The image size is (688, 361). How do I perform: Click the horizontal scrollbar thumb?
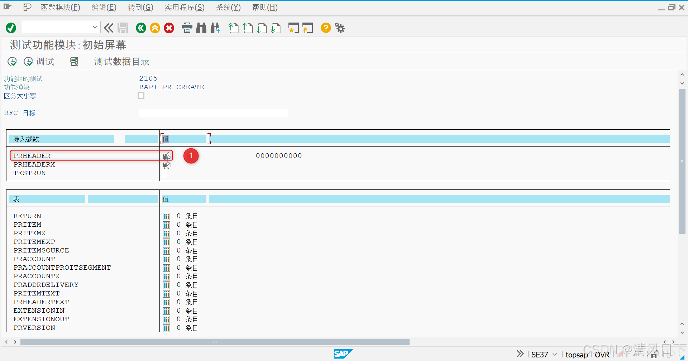pyautogui.click(x=215, y=342)
